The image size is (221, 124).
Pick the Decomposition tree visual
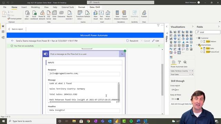[x=179, y=49]
